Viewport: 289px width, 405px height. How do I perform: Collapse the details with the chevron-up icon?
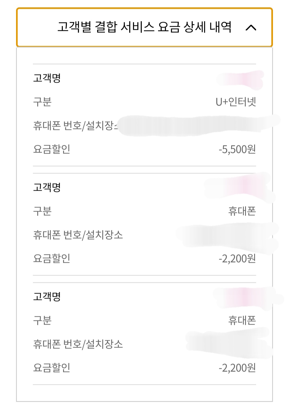251,28
